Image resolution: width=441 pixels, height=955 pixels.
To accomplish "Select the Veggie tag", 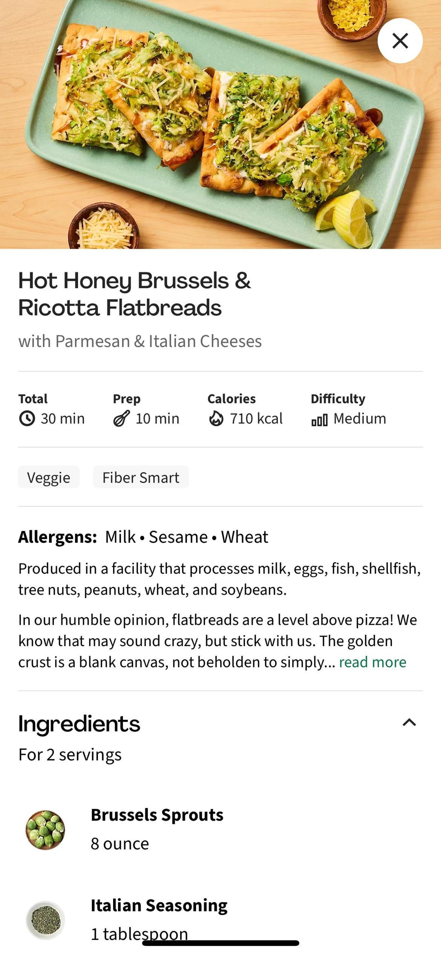I will click(x=49, y=477).
